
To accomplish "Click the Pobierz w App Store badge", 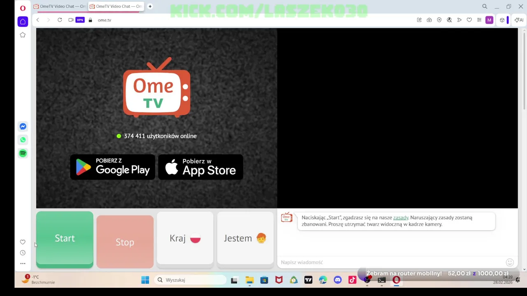I will 201,167.
